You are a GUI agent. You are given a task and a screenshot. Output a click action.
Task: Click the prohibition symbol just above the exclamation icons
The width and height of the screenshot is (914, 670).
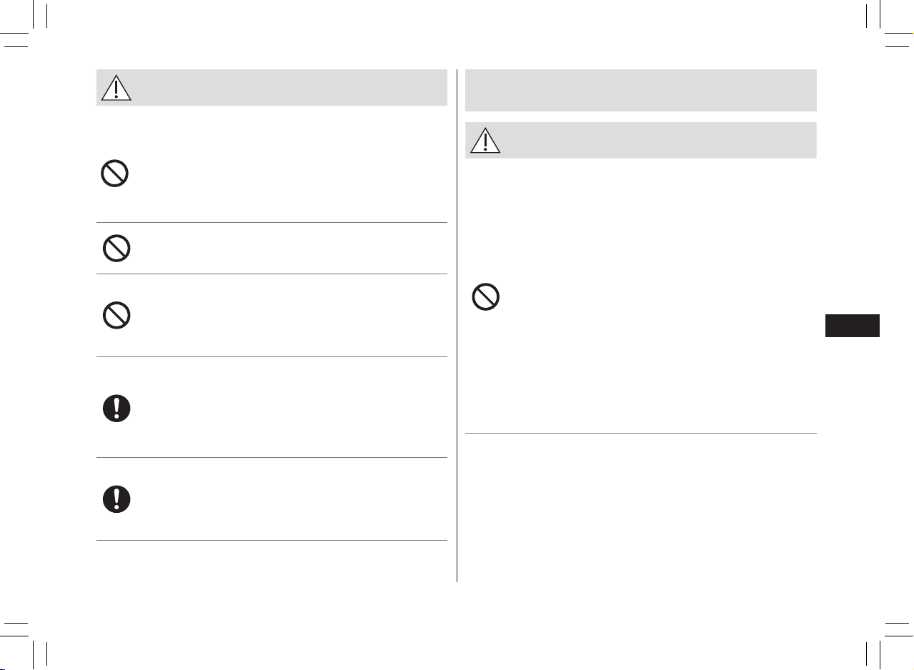[x=116, y=315]
